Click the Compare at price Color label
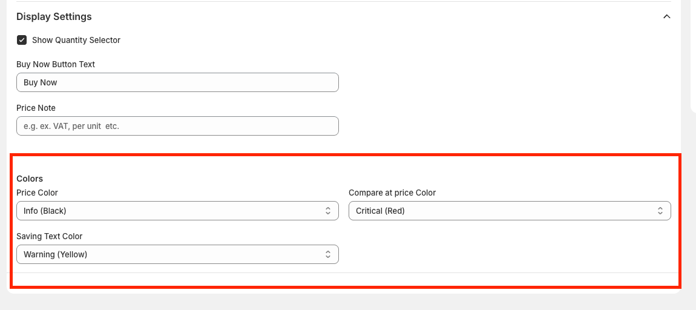This screenshot has width=696, height=310. (392, 193)
